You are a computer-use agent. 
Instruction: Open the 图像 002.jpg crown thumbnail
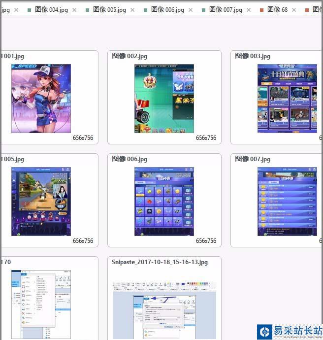(164, 99)
